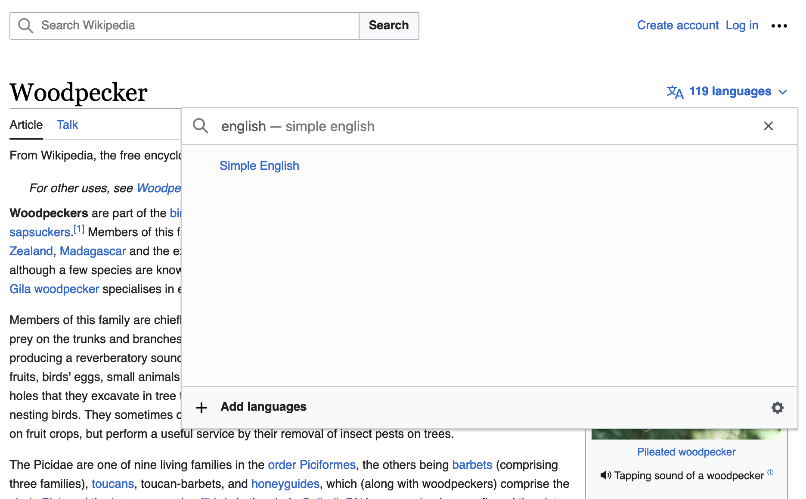Open language settings gear icon
This screenshot has height=499, width=806.
click(x=777, y=407)
